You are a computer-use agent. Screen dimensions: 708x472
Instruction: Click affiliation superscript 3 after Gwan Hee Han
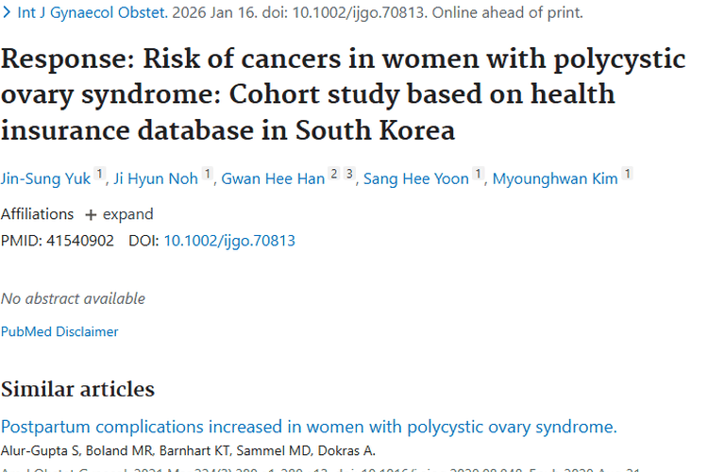(348, 175)
